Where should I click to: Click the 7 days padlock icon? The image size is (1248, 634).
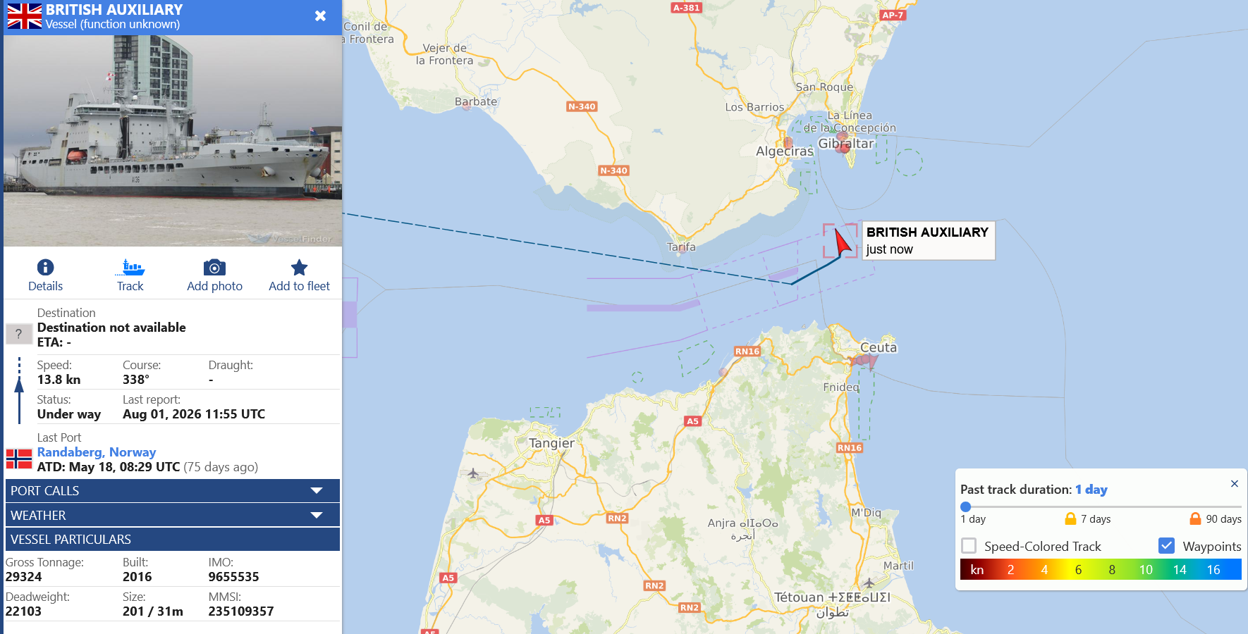click(1070, 518)
